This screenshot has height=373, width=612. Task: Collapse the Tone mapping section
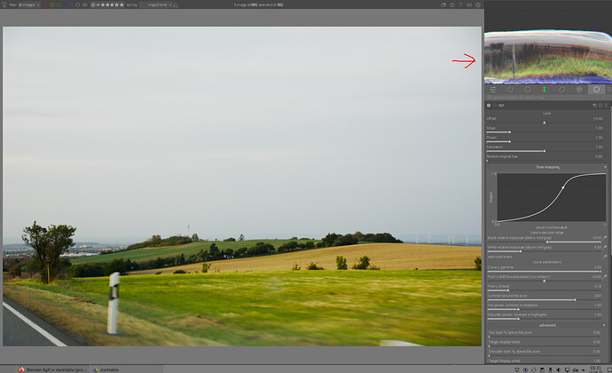coord(545,167)
